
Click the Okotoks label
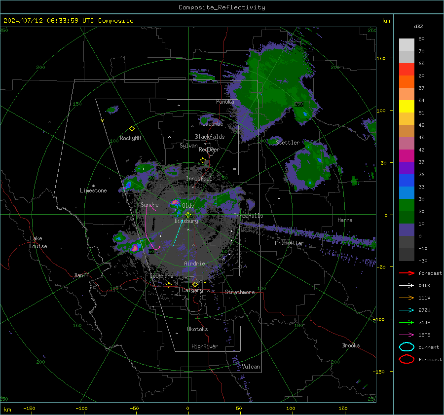(x=197, y=329)
